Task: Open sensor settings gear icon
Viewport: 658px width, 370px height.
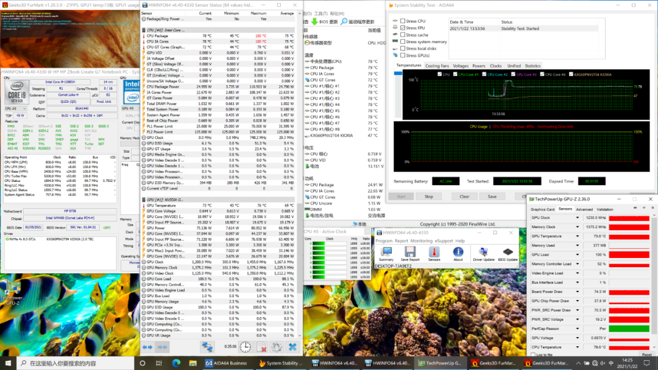Action: coord(277,346)
